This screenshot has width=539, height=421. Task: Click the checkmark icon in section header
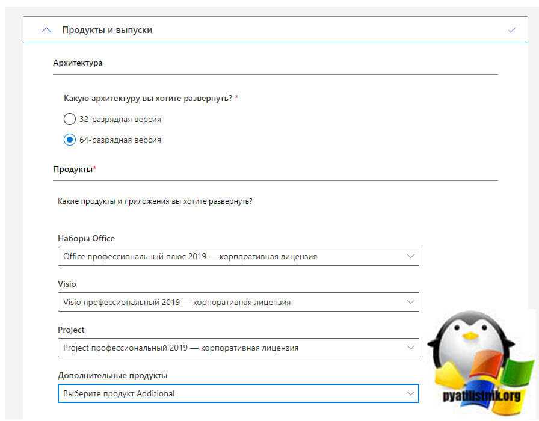[x=512, y=30]
